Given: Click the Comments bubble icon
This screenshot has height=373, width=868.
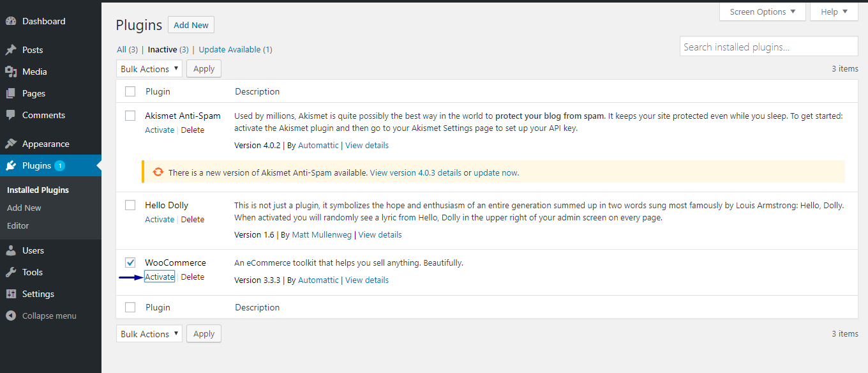Looking at the screenshot, I should pyautogui.click(x=11, y=115).
